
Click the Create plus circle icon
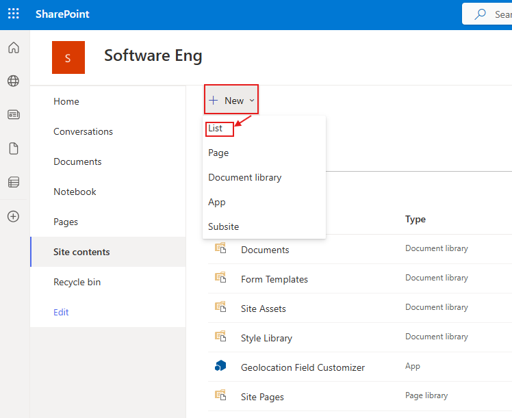(x=14, y=216)
